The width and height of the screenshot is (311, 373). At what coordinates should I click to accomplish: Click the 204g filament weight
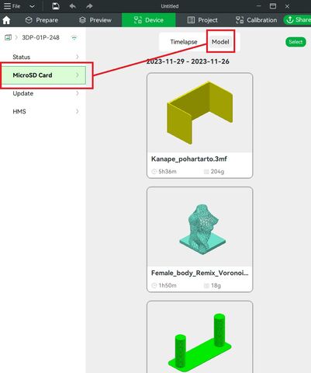[x=217, y=172]
